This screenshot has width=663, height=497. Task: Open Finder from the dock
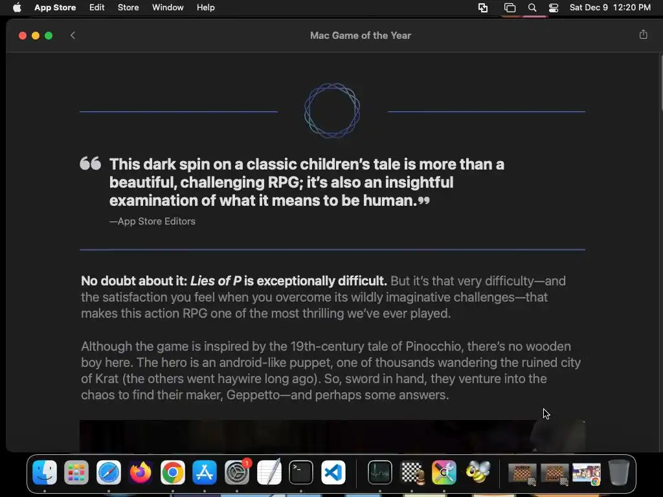(x=45, y=472)
